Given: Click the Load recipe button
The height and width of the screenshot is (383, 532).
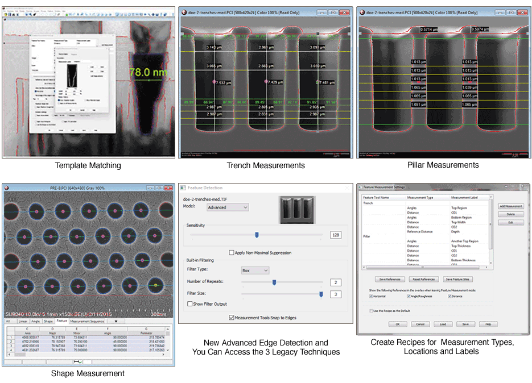Looking at the screenshot, I should tap(443, 324).
